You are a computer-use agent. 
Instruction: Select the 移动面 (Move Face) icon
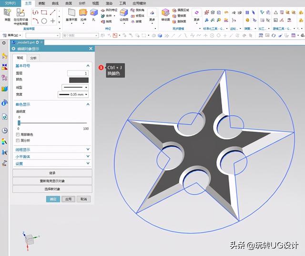(x=166, y=14)
